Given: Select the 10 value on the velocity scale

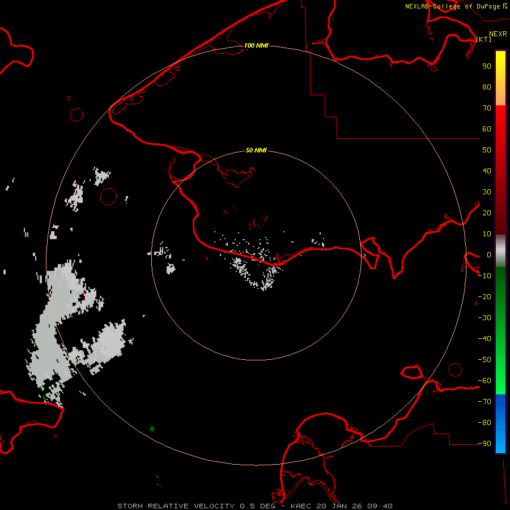Looking at the screenshot, I should 487,234.
